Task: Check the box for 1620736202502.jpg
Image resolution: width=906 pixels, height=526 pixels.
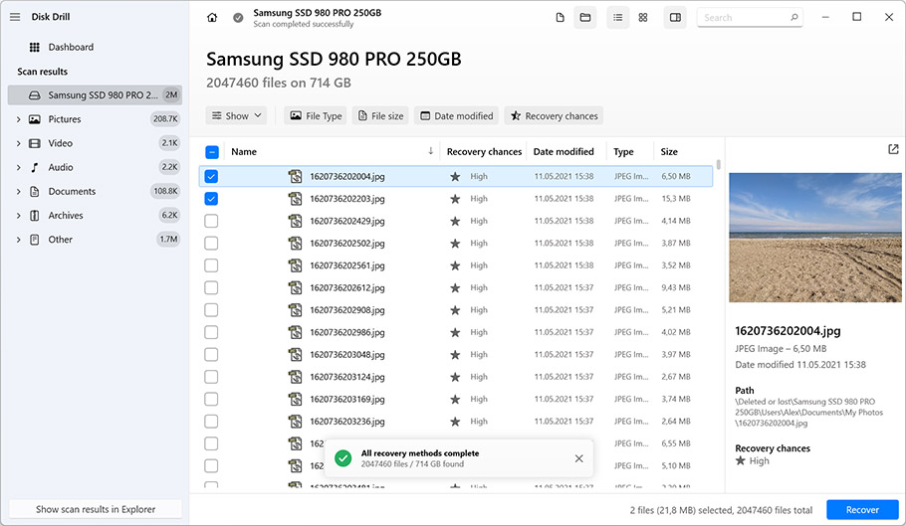Action: pyautogui.click(x=211, y=244)
